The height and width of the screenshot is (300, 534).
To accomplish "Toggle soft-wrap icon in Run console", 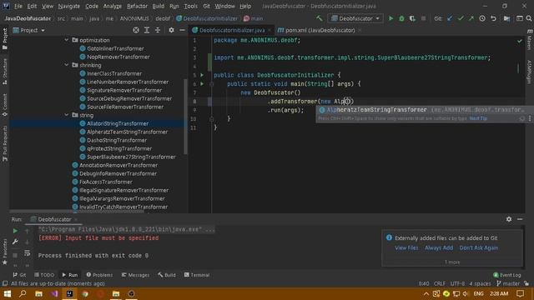I will click(28, 253).
